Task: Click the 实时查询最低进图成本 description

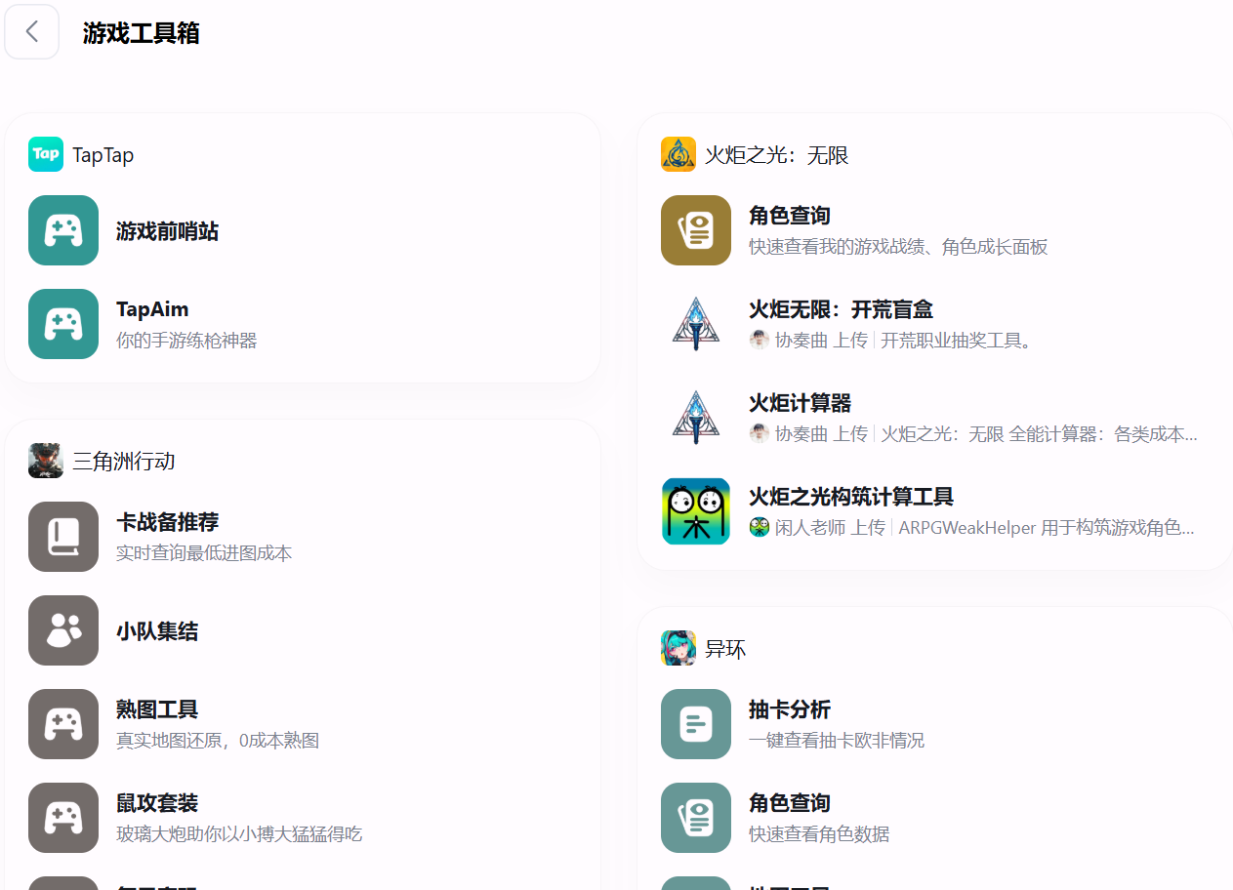Action: (x=204, y=553)
